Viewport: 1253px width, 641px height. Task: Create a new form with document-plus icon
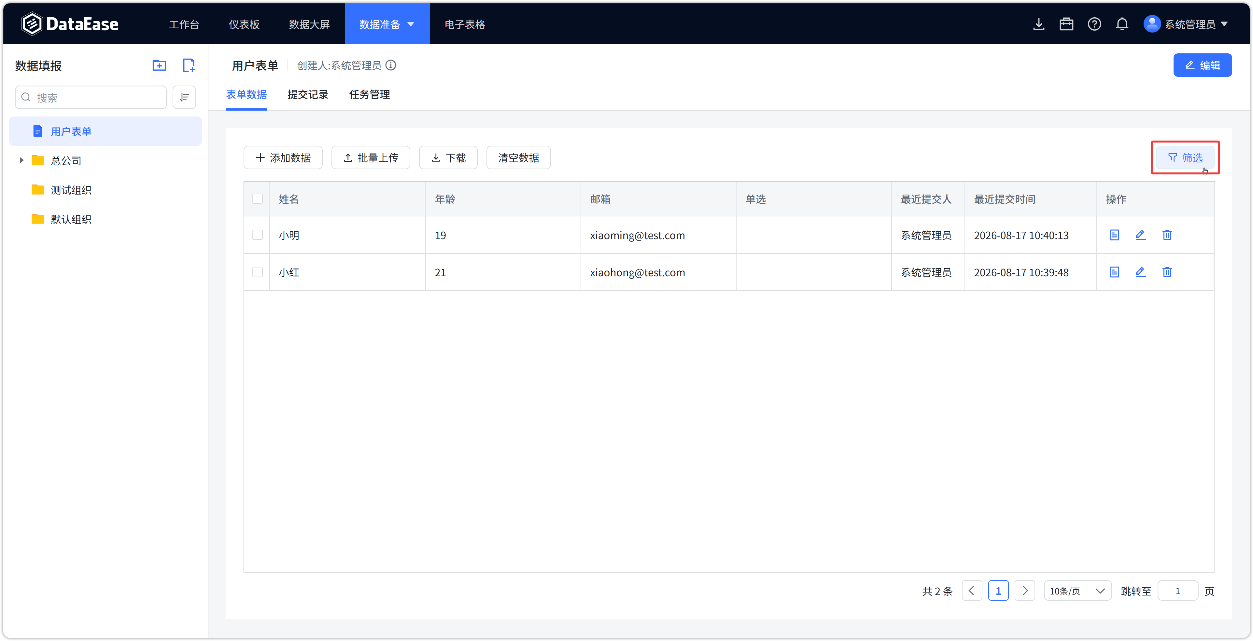(188, 65)
